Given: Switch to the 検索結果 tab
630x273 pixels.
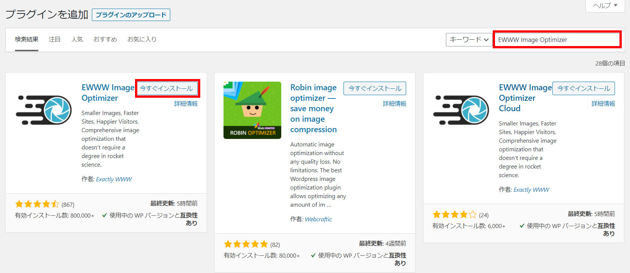Looking at the screenshot, I should tap(27, 39).
